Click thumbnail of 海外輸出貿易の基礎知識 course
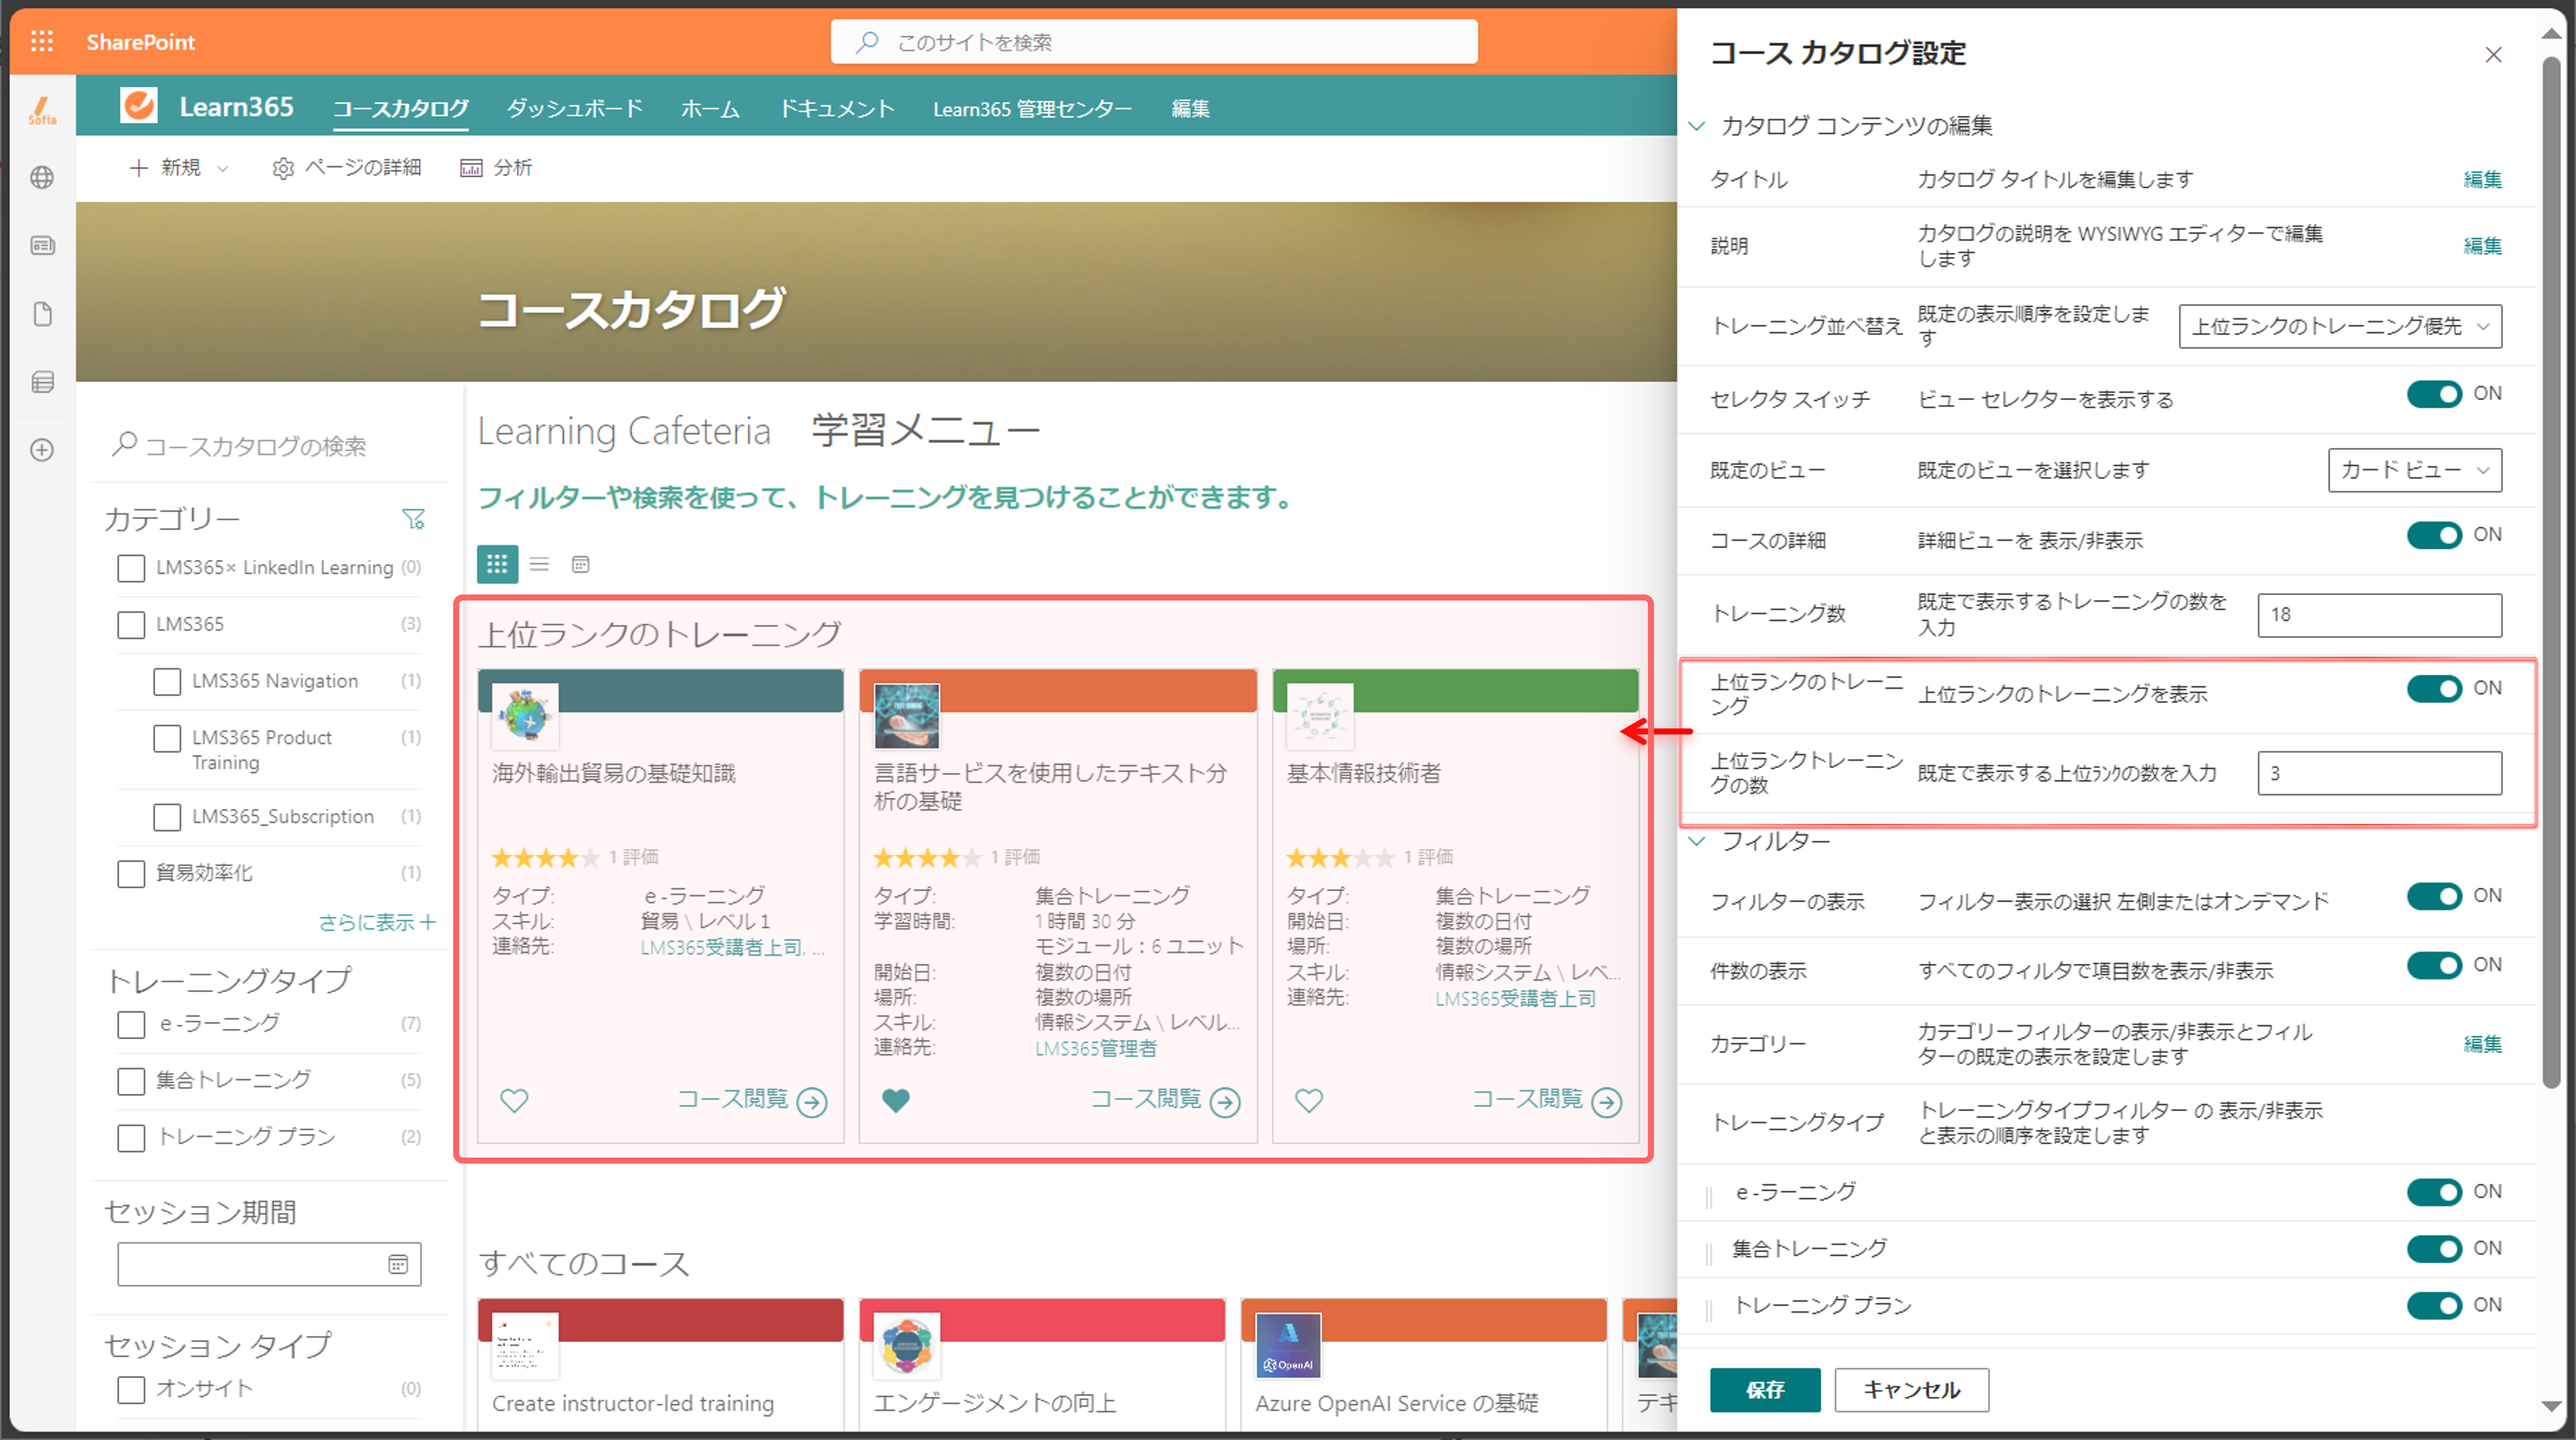The image size is (2576, 1440). click(x=524, y=716)
